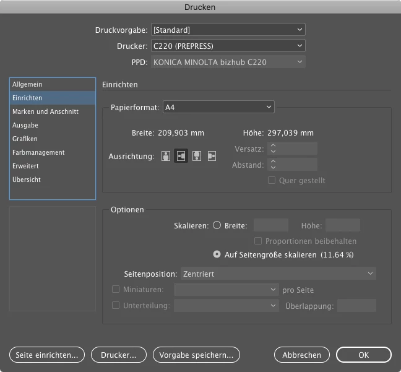Switch to the Ausgabe section
Image resolution: width=401 pixels, height=372 pixels.
53,125
